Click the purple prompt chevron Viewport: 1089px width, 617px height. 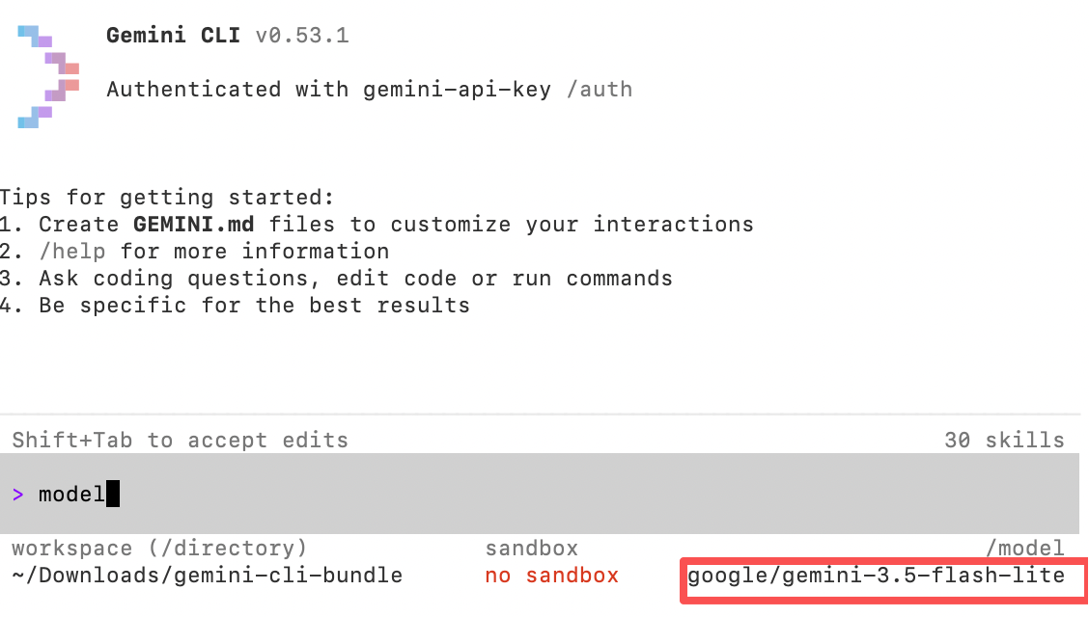click(x=18, y=495)
